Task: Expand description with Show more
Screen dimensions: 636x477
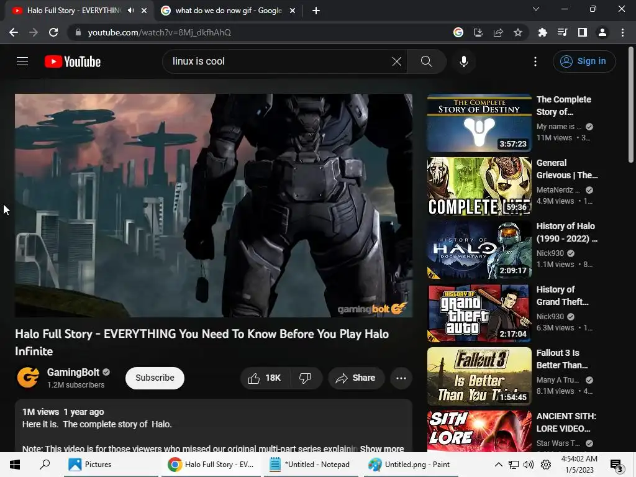Action: 382,448
